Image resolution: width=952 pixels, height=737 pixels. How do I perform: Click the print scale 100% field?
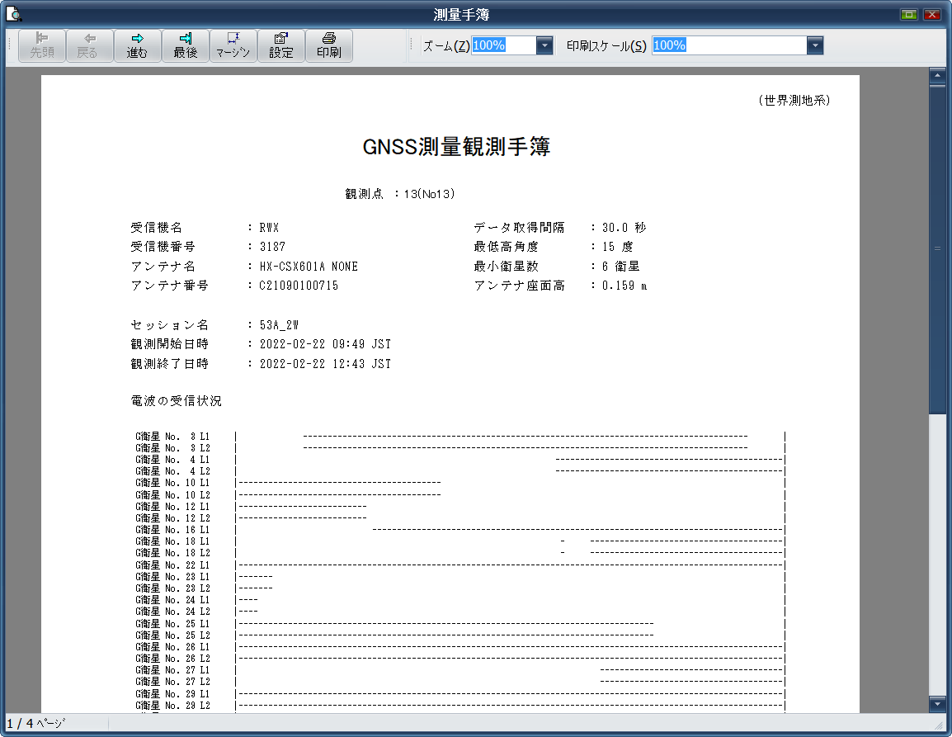729,45
